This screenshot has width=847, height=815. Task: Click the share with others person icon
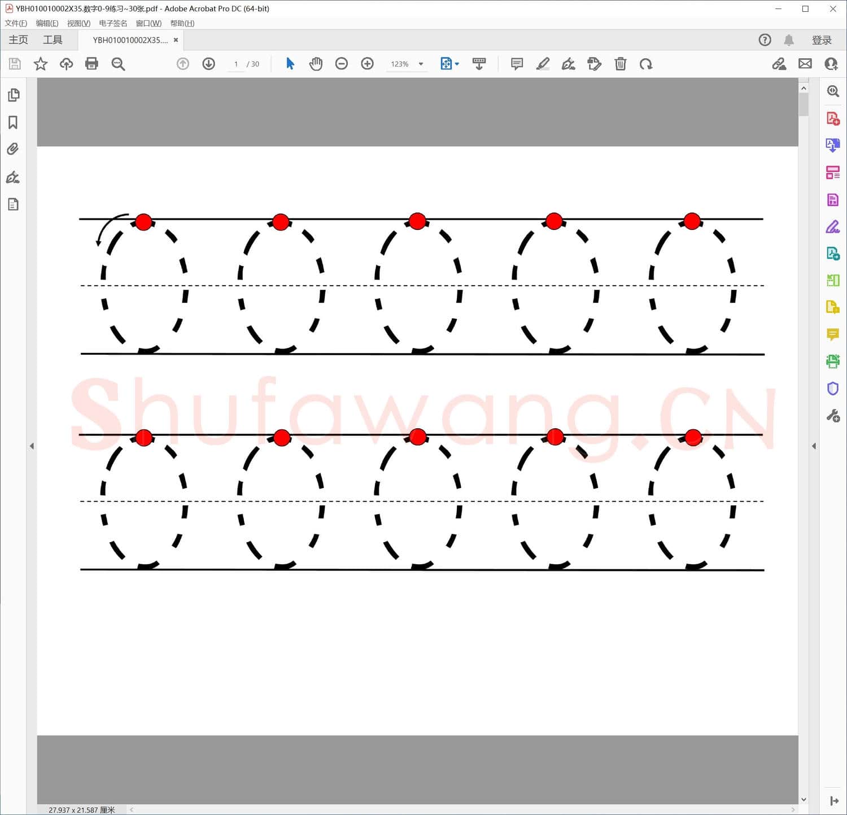click(831, 64)
